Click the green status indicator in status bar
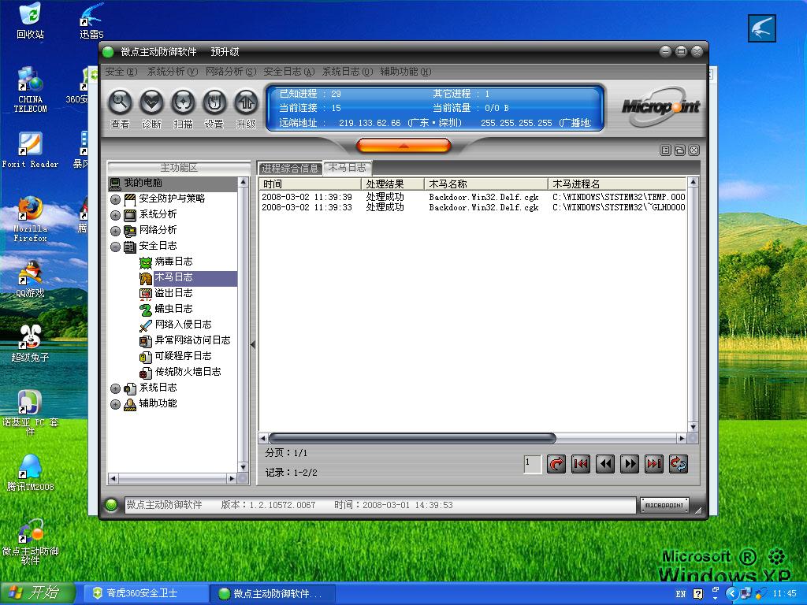Viewport: 807px width, 605px height. 111,505
